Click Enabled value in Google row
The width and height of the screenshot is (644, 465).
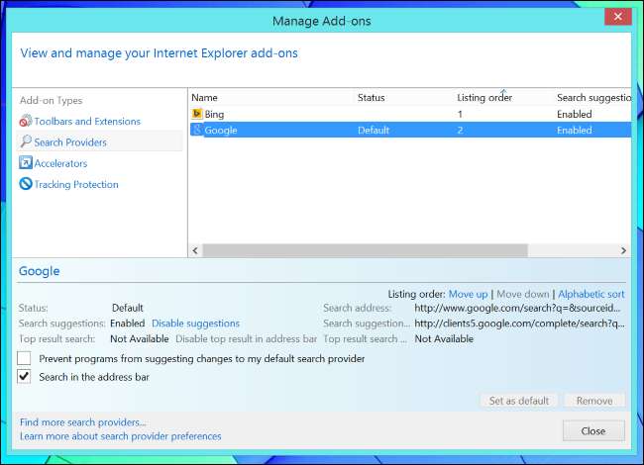pyautogui.click(x=575, y=130)
